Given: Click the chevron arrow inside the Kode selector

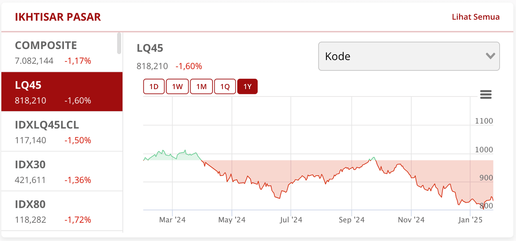Looking at the screenshot, I should [490, 56].
